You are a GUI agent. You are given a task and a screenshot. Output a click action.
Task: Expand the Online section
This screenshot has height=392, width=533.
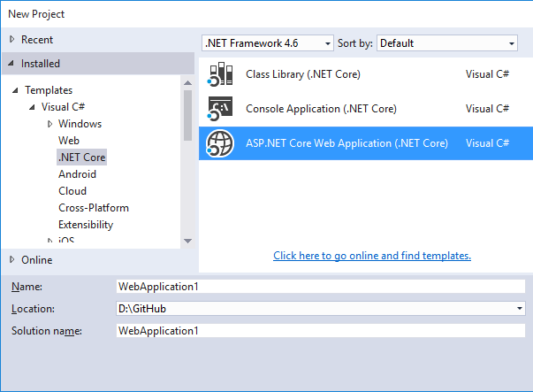(11, 259)
